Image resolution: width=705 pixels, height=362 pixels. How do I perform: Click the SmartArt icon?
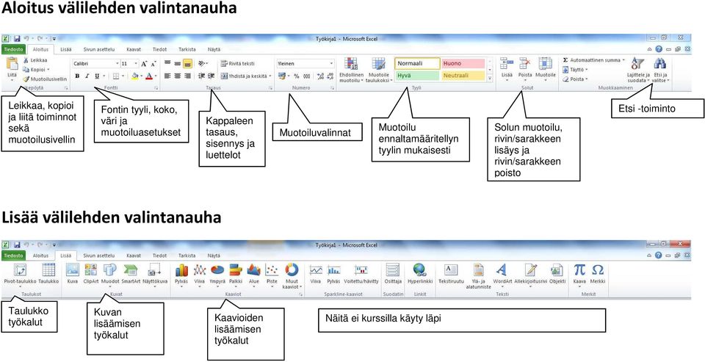[x=131, y=269]
